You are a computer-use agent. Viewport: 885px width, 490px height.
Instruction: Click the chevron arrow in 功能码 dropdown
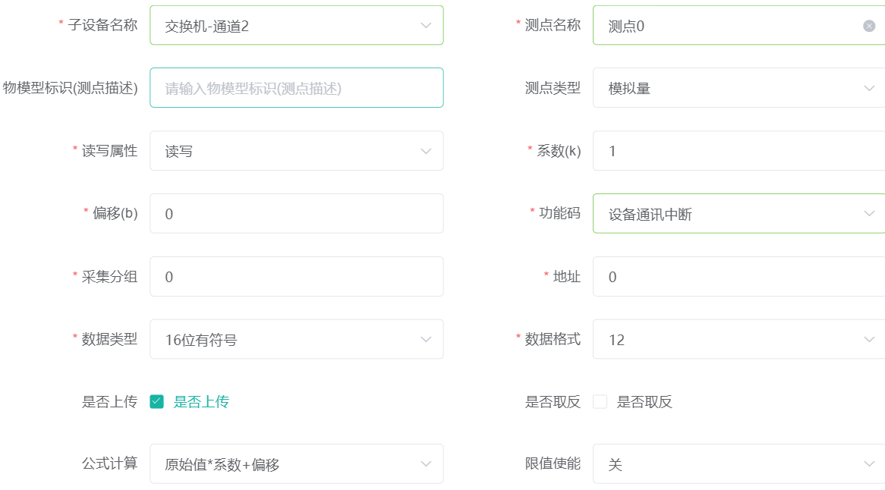869,214
